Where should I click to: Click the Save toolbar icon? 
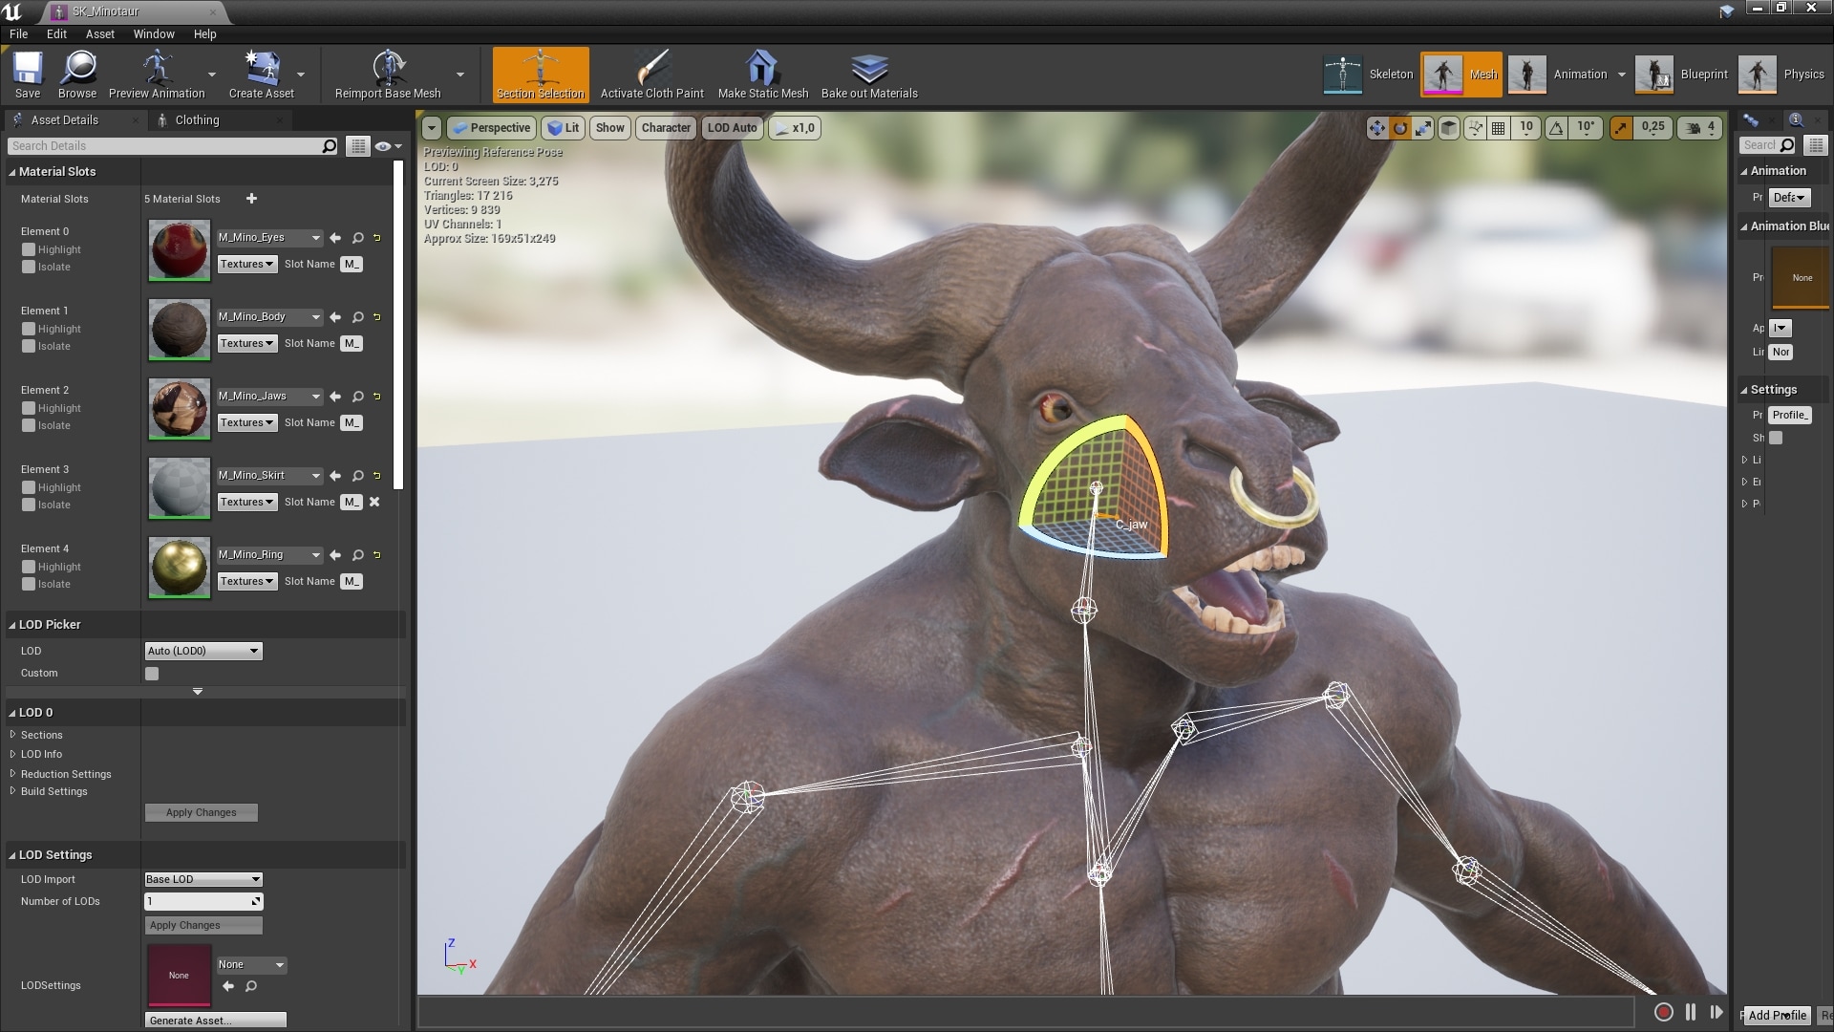(28, 75)
